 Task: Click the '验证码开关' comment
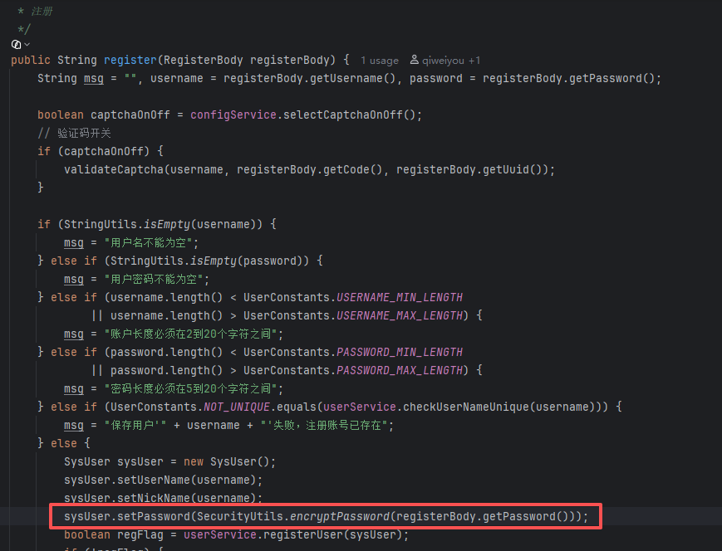point(84,134)
